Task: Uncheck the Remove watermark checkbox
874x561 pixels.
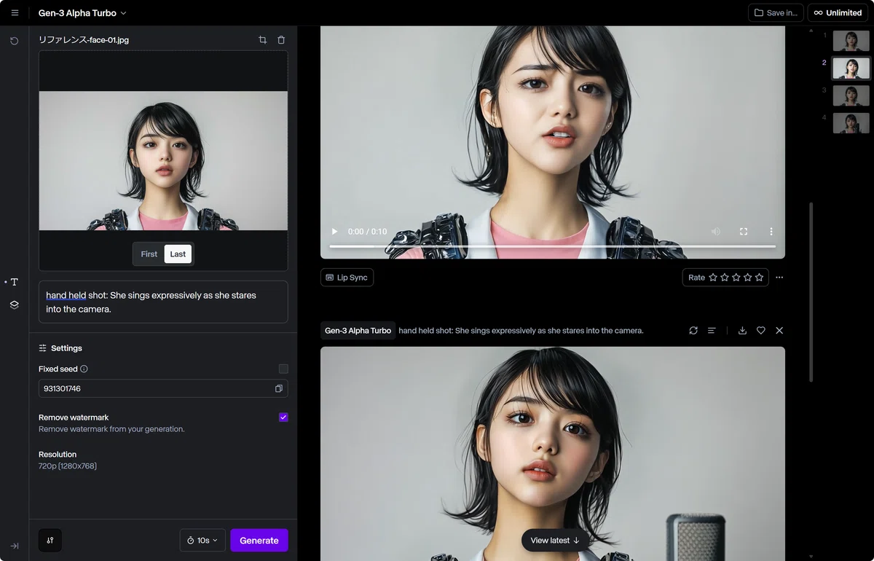Action: pos(283,417)
